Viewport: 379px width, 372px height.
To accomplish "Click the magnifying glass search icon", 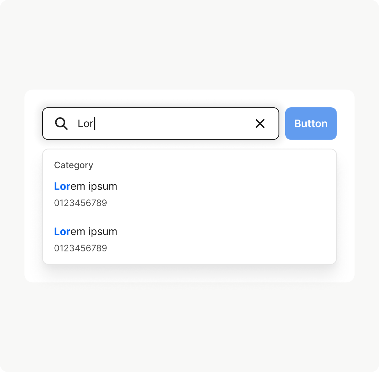I will 61,124.
